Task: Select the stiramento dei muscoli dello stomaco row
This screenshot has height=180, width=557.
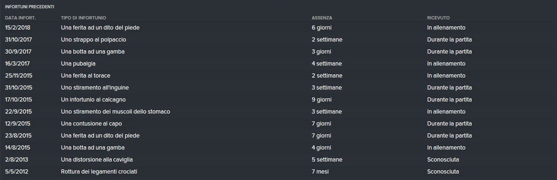Action: (x=278, y=112)
